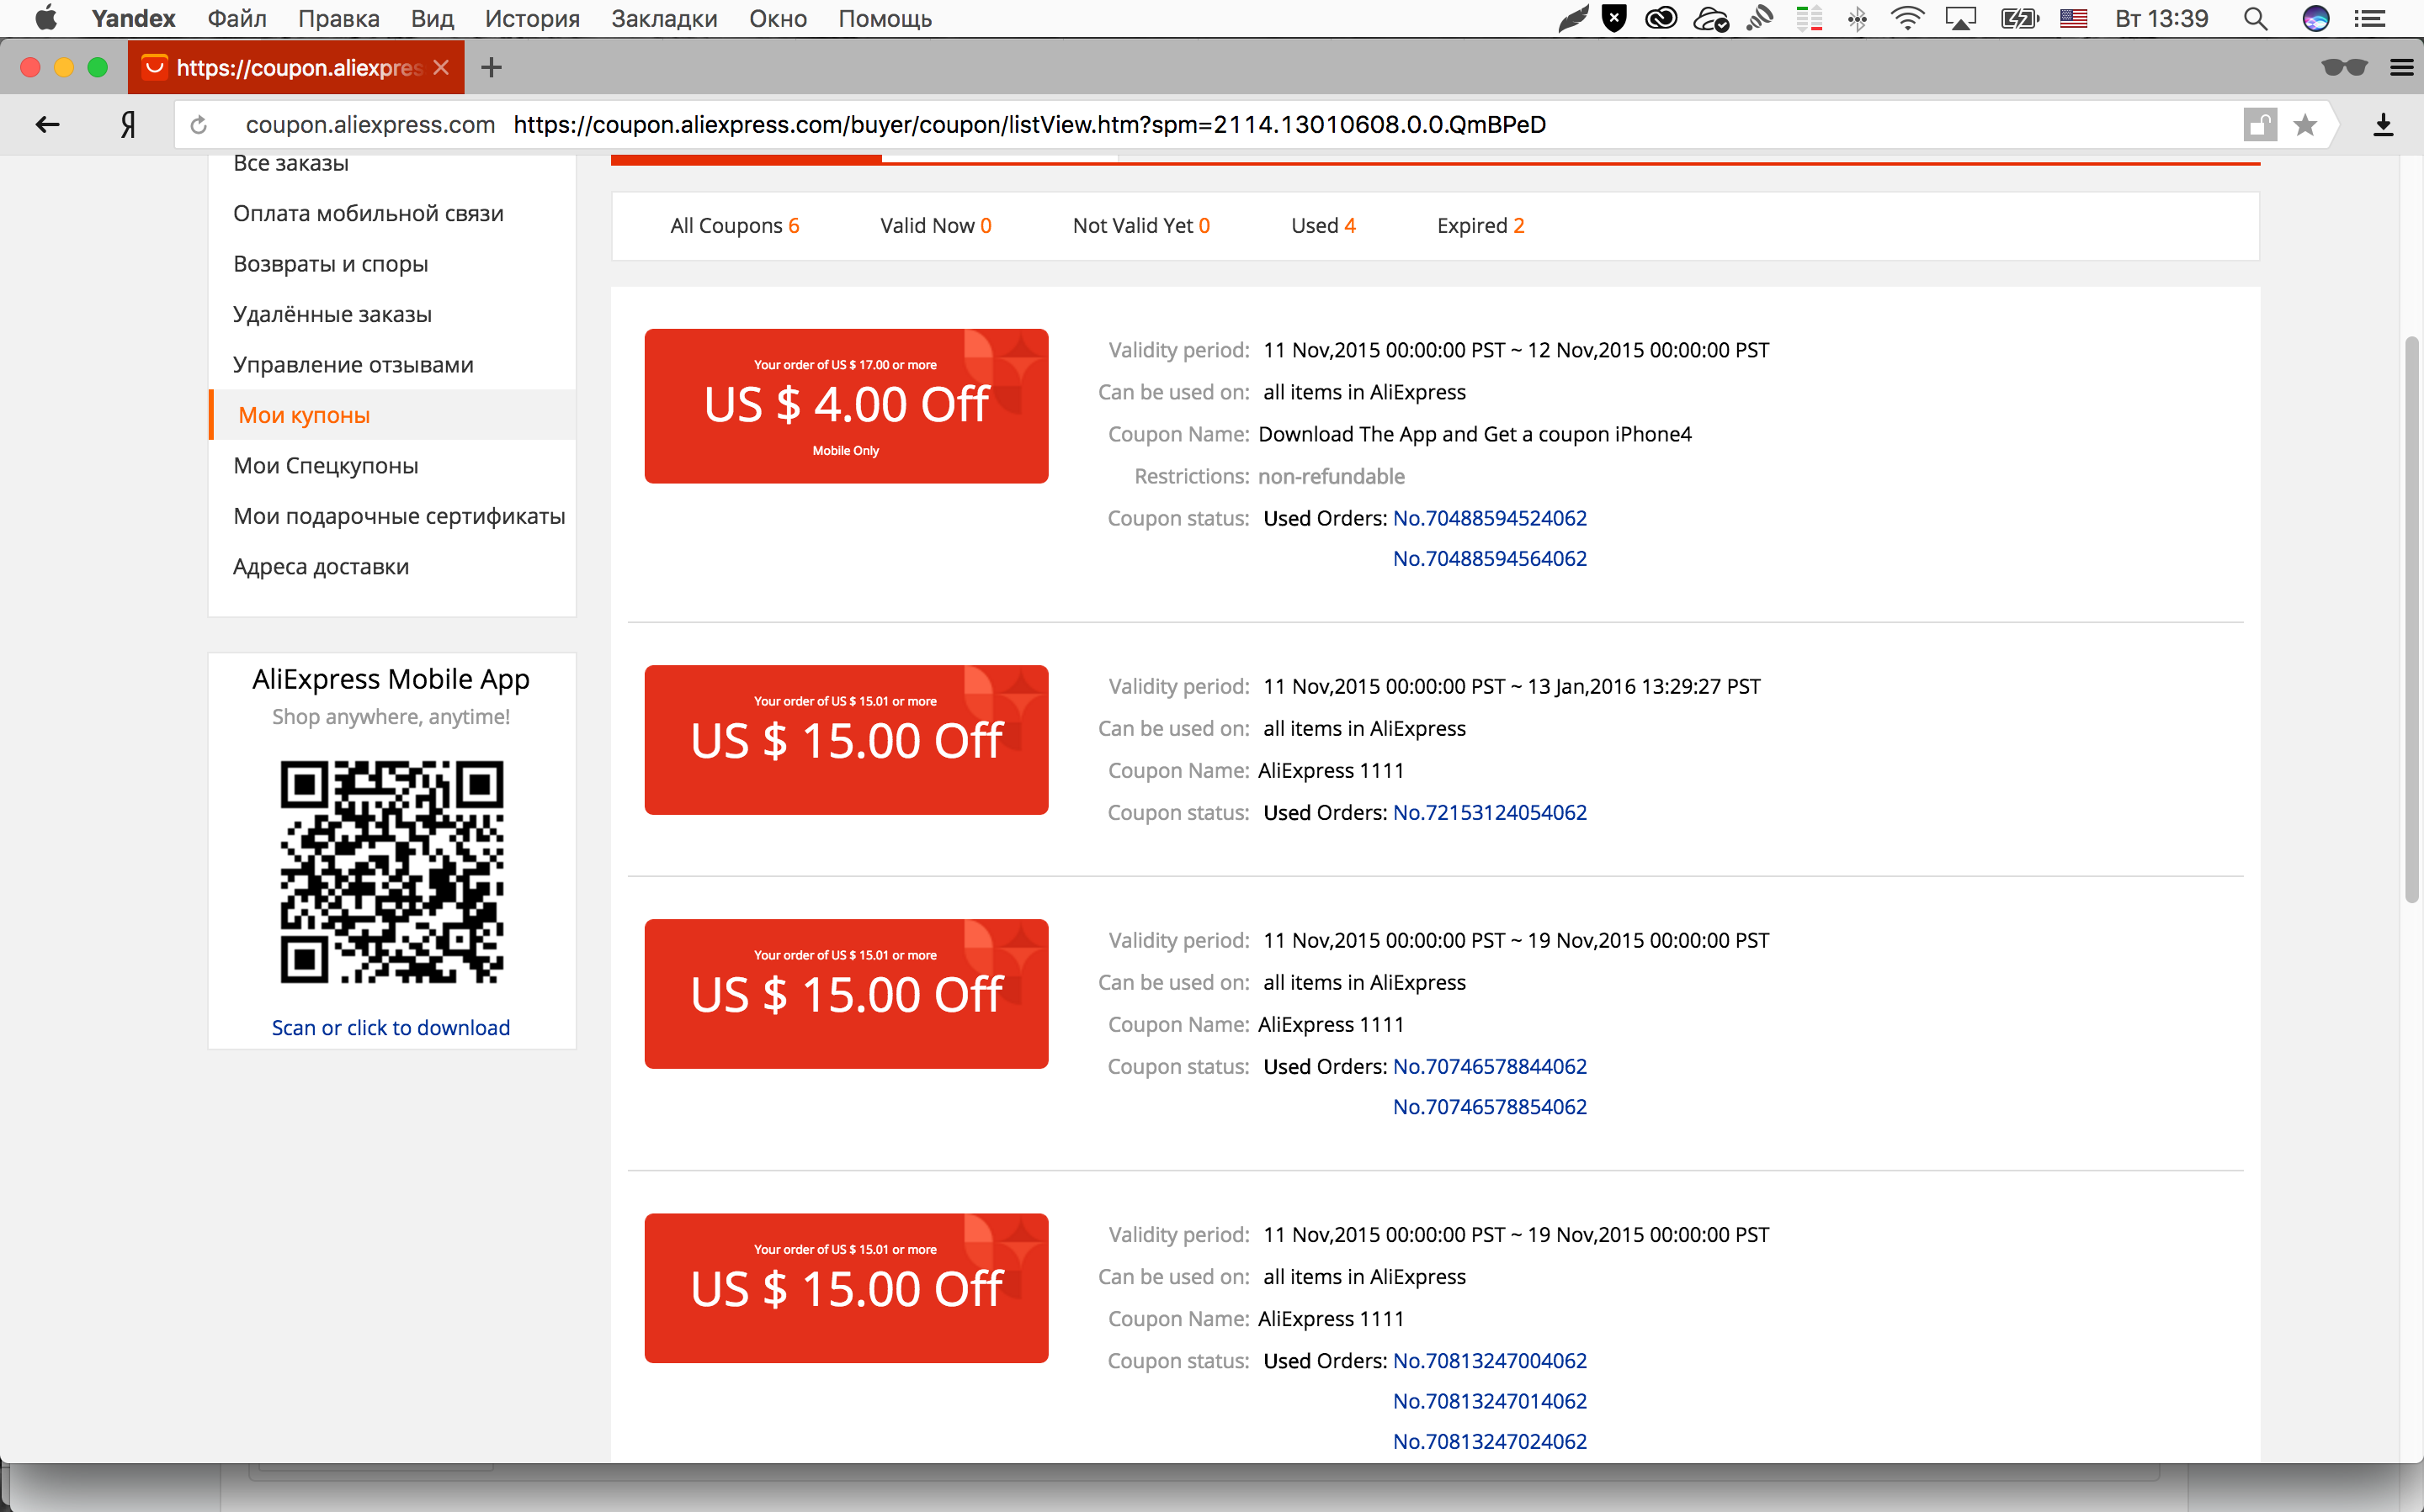
Task: Open order No.70813247014062
Action: (x=1491, y=1400)
